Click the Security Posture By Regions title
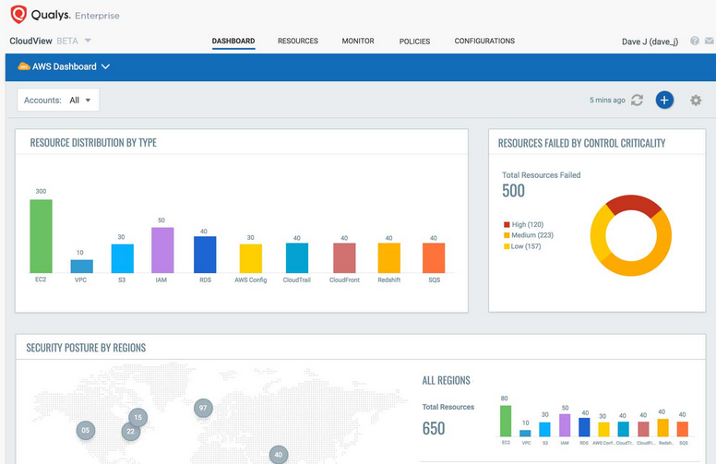The height and width of the screenshot is (464, 716). coord(86,348)
